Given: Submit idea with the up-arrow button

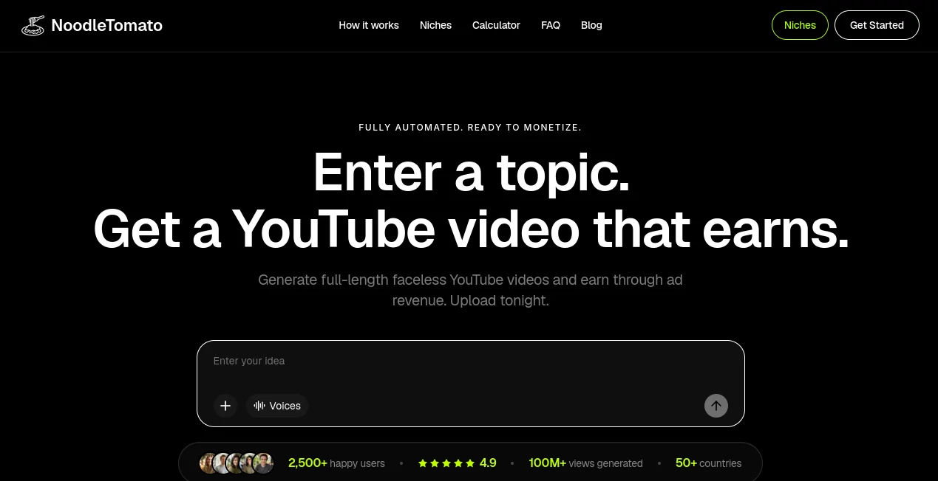Looking at the screenshot, I should tap(716, 406).
